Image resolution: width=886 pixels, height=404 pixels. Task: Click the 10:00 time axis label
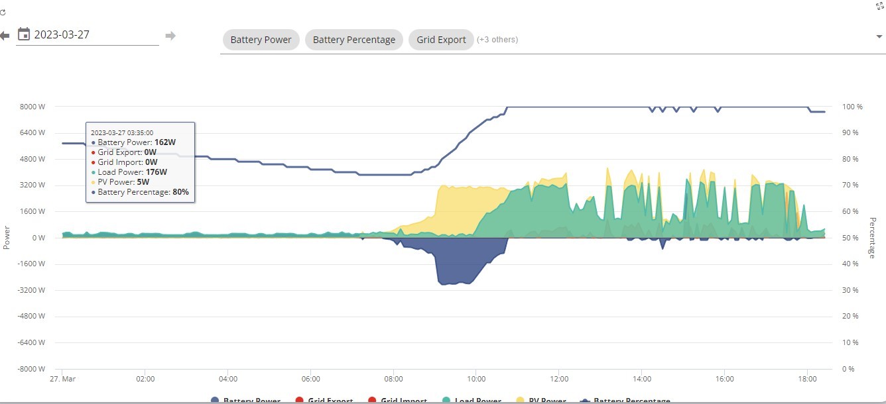(476, 379)
